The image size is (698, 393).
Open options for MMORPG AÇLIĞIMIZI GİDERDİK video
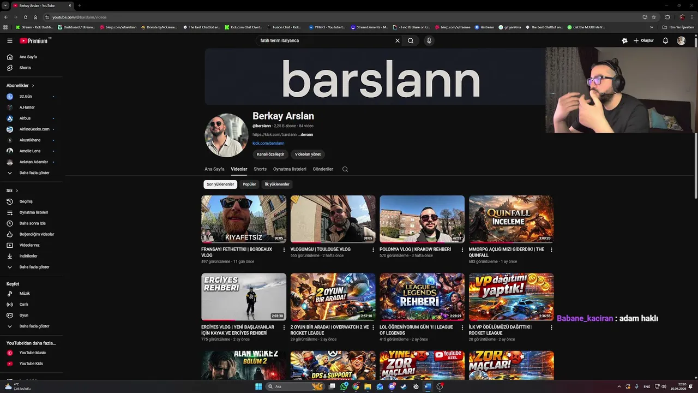[551, 249]
